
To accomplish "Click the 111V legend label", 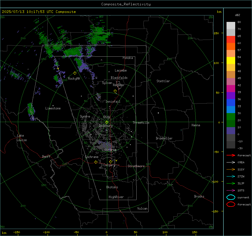I will pyautogui.click(x=241, y=169).
